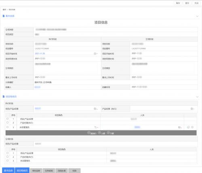Select last gray tab in bottom bar
Screen dimensions: 202x173
[74, 171]
